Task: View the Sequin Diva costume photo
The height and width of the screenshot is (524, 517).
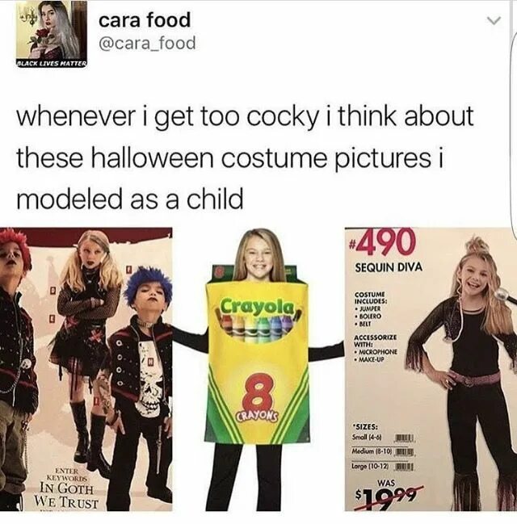Action: (x=431, y=369)
